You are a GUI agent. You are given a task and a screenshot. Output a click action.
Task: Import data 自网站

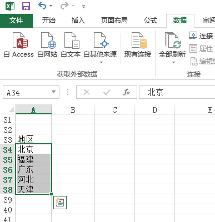tap(47, 45)
